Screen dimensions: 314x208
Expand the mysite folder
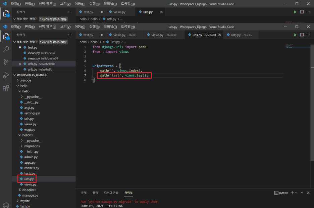point(18,201)
